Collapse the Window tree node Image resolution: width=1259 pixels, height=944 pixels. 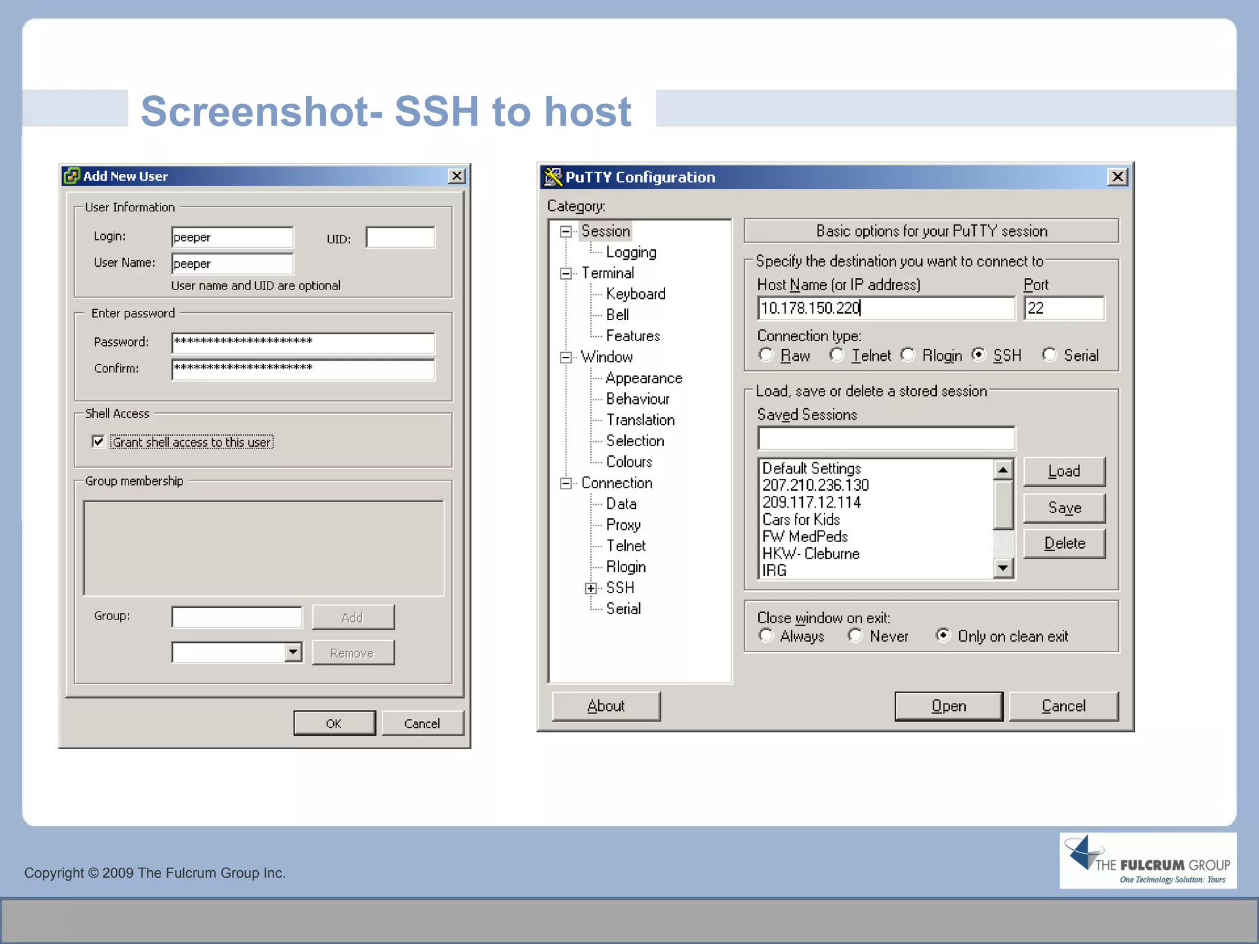[x=566, y=358]
